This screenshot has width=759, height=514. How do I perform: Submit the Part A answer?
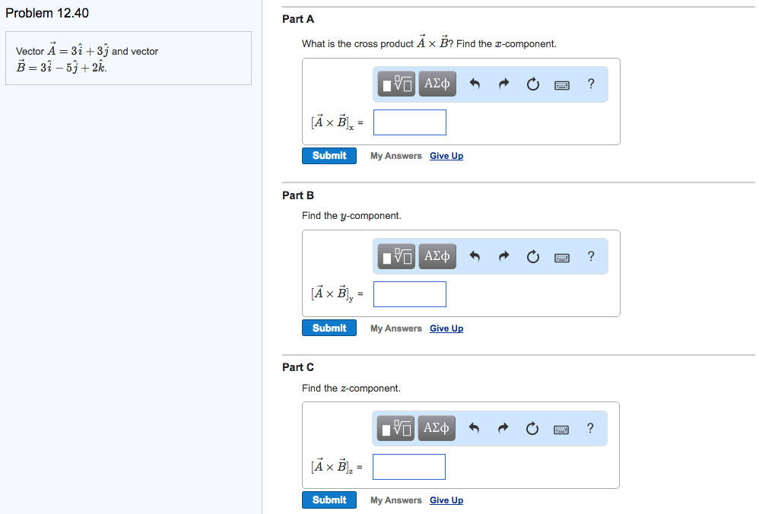point(329,156)
